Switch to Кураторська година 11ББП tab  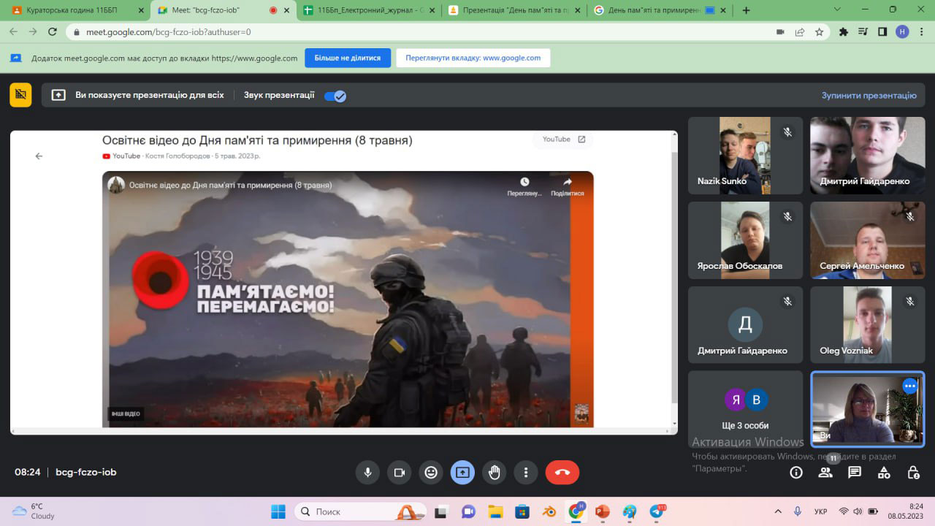(x=76, y=10)
